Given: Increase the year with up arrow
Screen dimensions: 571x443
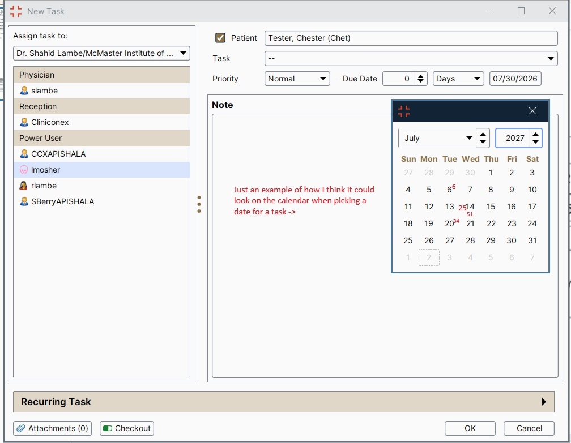Looking at the screenshot, I should point(535,134).
